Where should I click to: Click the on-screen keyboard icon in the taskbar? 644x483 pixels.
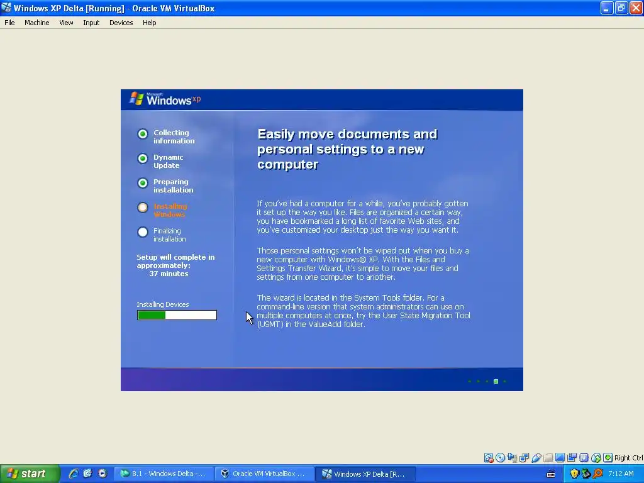coord(551,474)
